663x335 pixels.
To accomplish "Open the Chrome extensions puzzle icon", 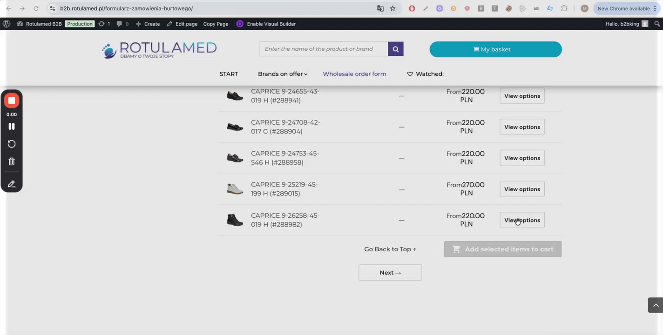I will pos(564,8).
